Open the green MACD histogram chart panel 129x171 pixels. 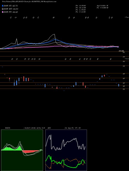click(x=22, y=150)
